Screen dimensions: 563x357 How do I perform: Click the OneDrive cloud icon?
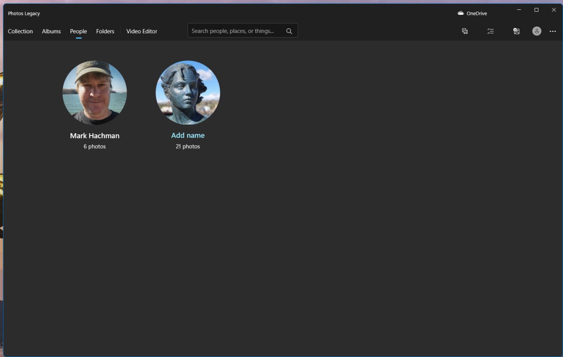(x=460, y=13)
